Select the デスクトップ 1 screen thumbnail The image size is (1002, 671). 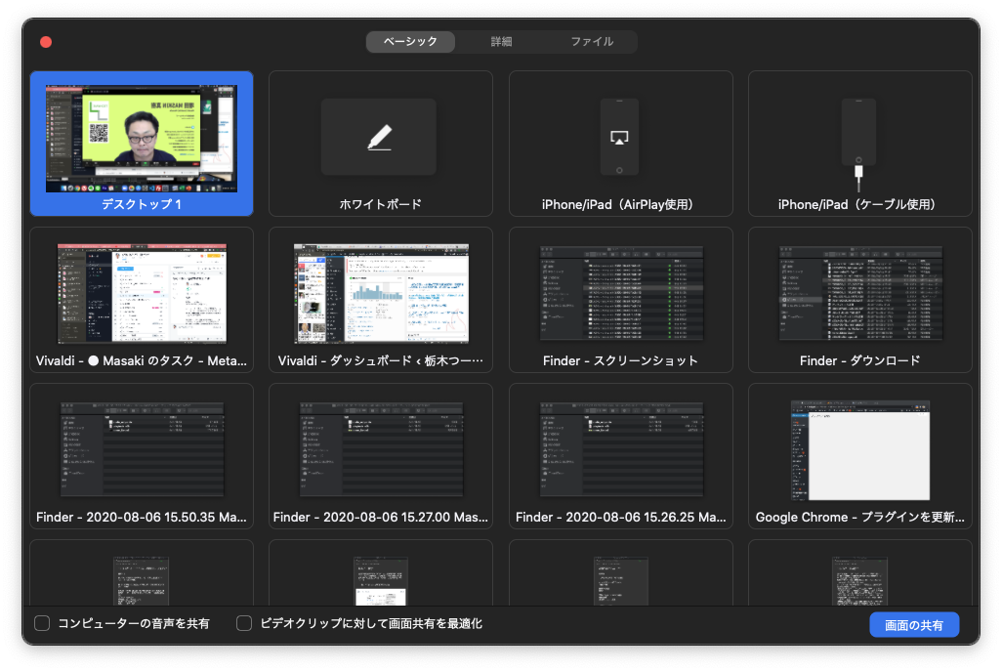(x=142, y=139)
